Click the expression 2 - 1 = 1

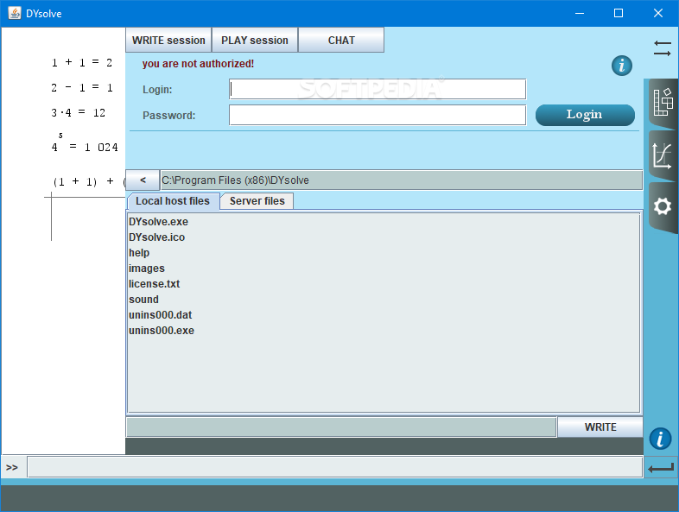(82, 88)
